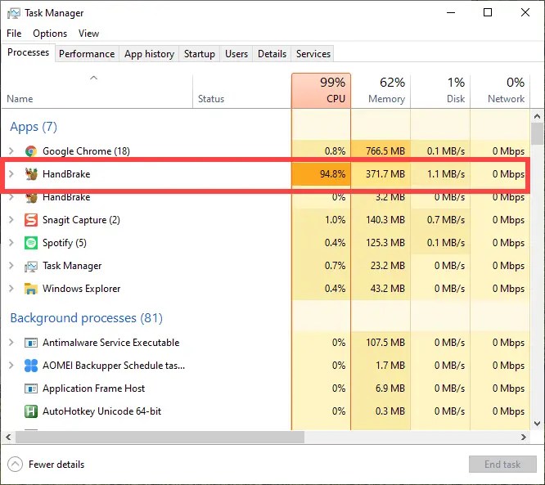Screen dimensions: 545x485
Task: Click the End task button
Action: click(x=502, y=465)
